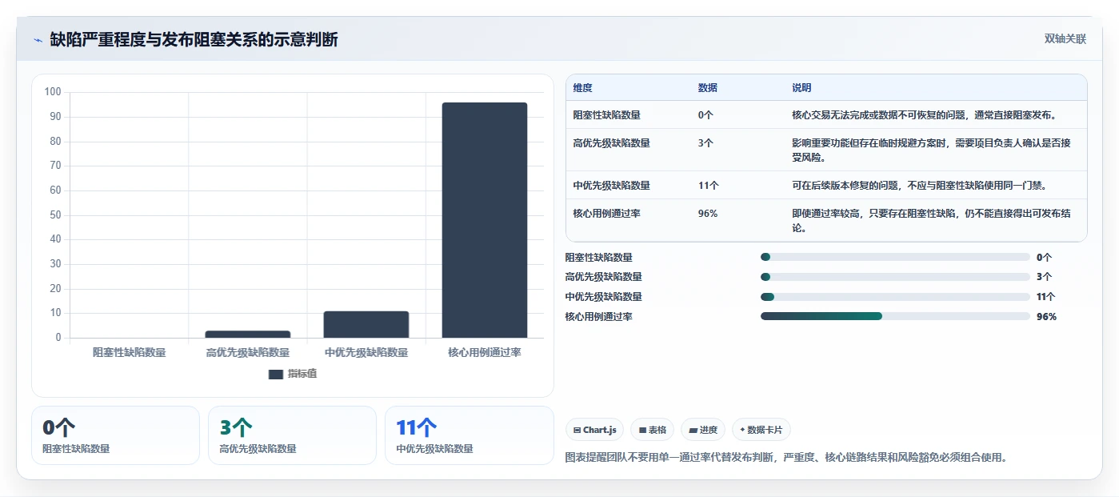Open the 3个 高优先级缺陷数量 data card
Image resolution: width=1119 pixels, height=497 pixels.
click(x=292, y=435)
